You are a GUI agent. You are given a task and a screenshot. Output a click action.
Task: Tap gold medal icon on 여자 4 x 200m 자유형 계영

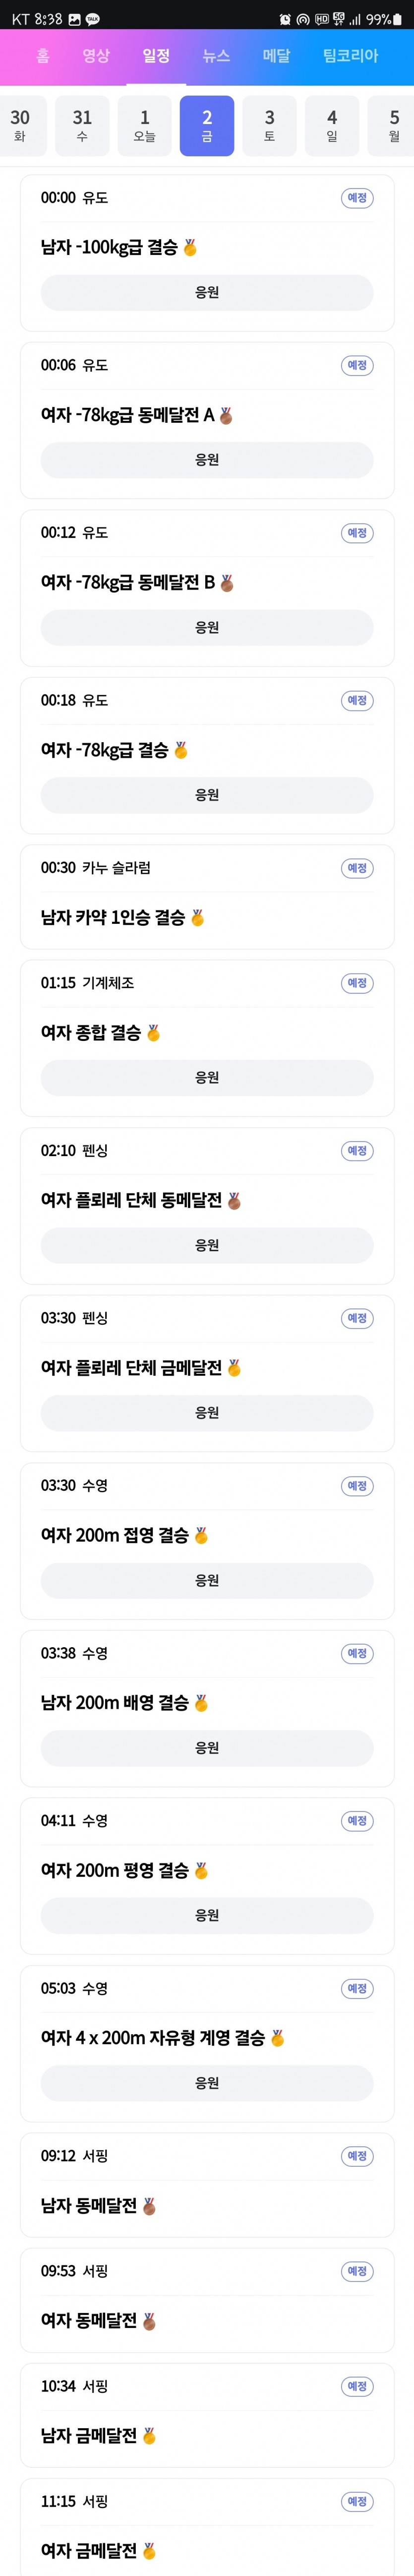[277, 2037]
